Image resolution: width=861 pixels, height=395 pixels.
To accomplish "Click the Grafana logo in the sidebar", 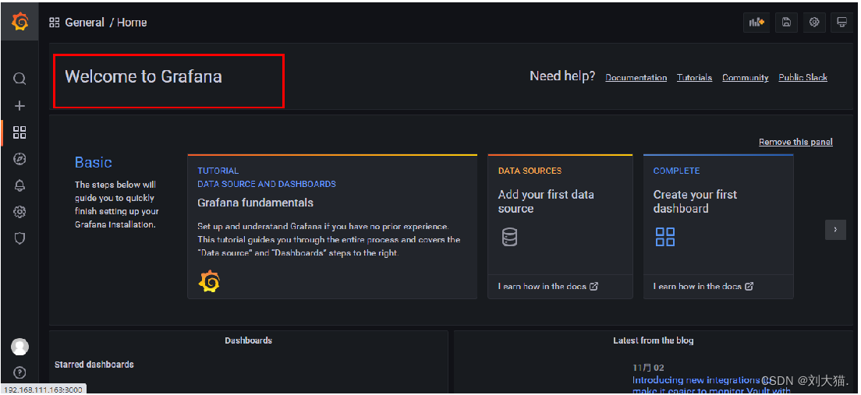I will point(20,22).
